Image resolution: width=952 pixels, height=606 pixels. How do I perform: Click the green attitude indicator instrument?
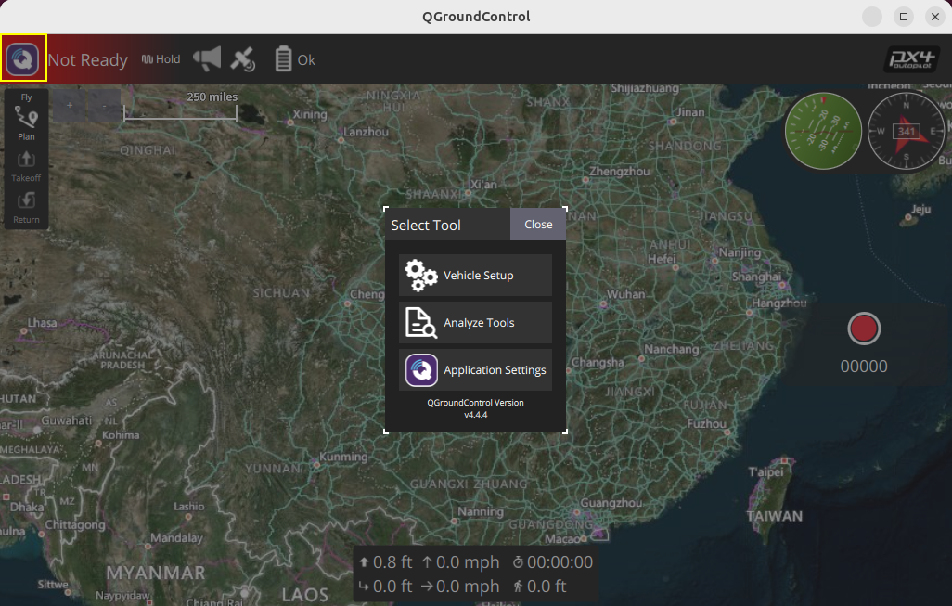point(823,132)
